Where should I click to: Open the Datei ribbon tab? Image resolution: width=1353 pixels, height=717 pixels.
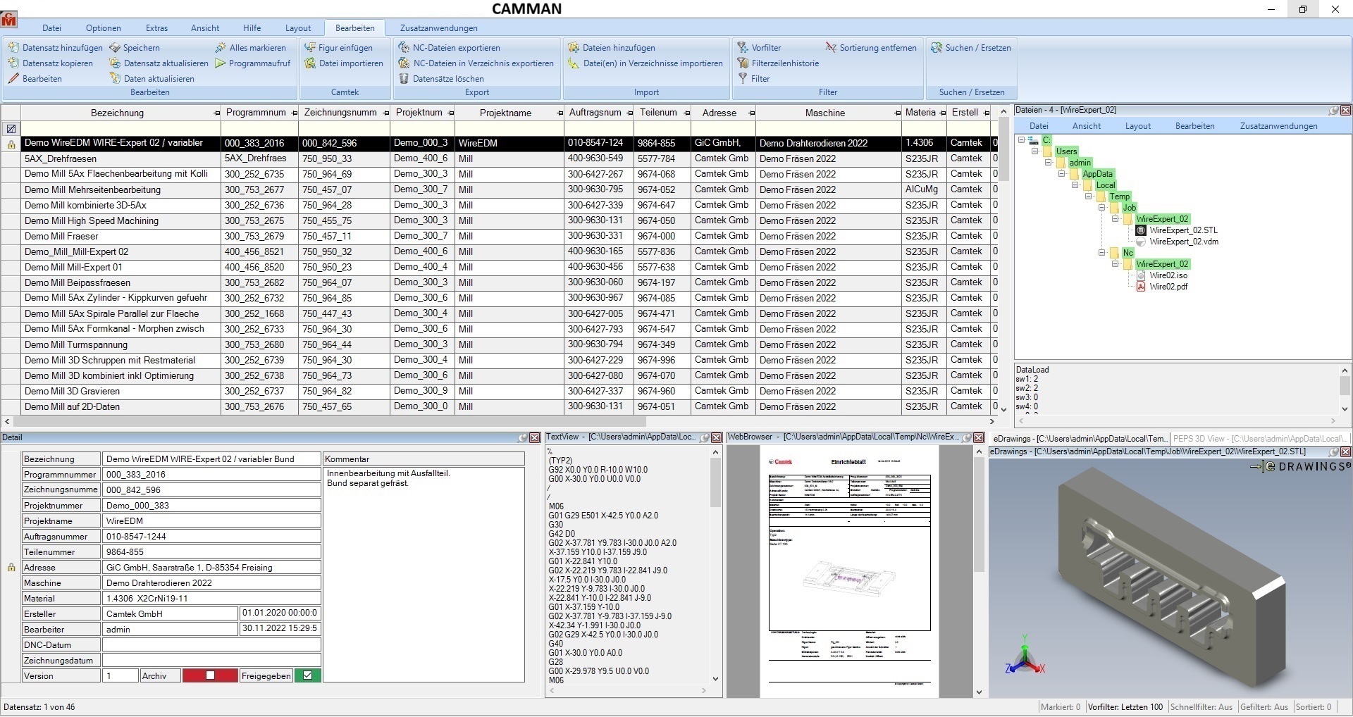pyautogui.click(x=51, y=28)
